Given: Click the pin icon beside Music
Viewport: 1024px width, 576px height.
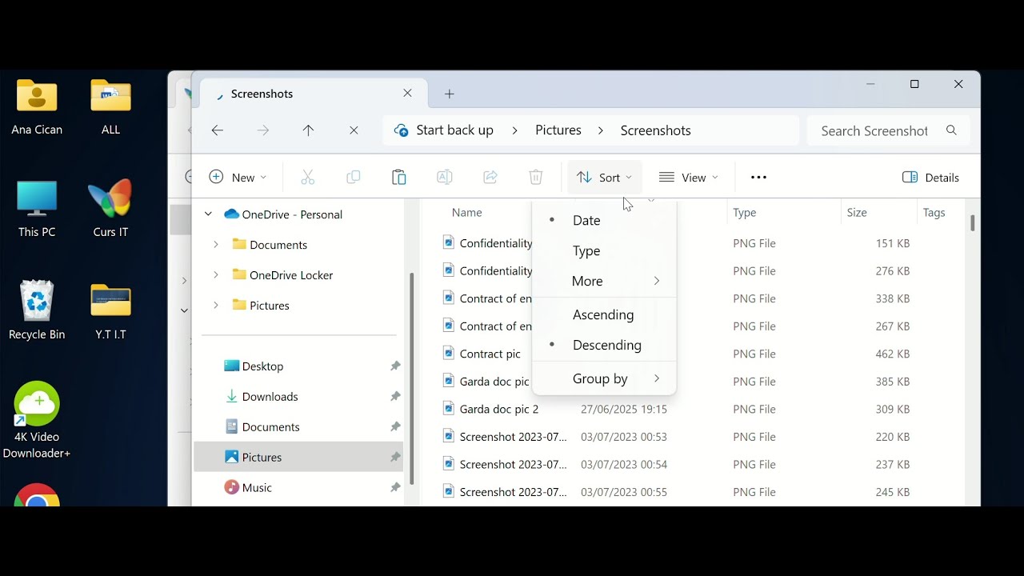Looking at the screenshot, I should point(395,487).
